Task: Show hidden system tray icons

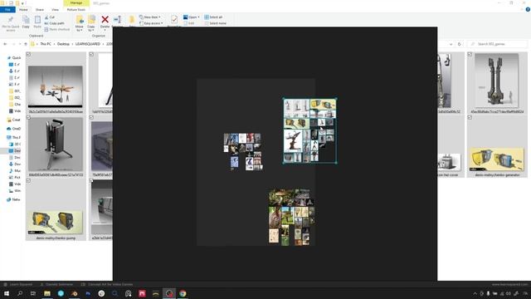Action: click(475, 293)
